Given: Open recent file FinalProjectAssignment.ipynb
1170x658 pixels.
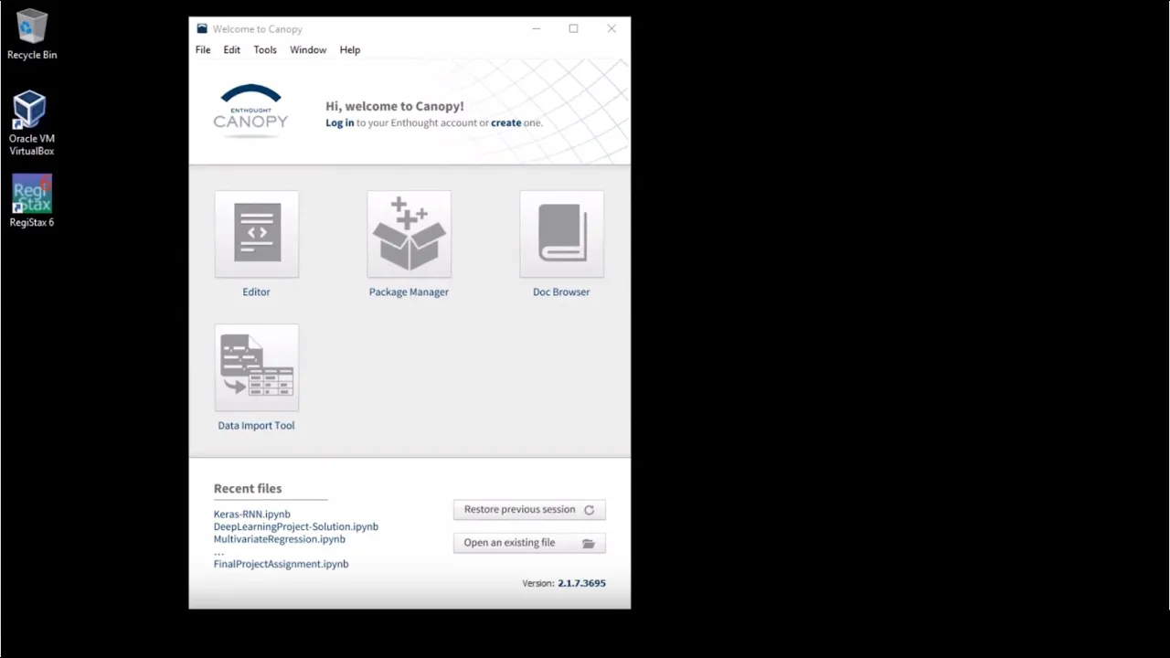Looking at the screenshot, I should click(x=282, y=564).
